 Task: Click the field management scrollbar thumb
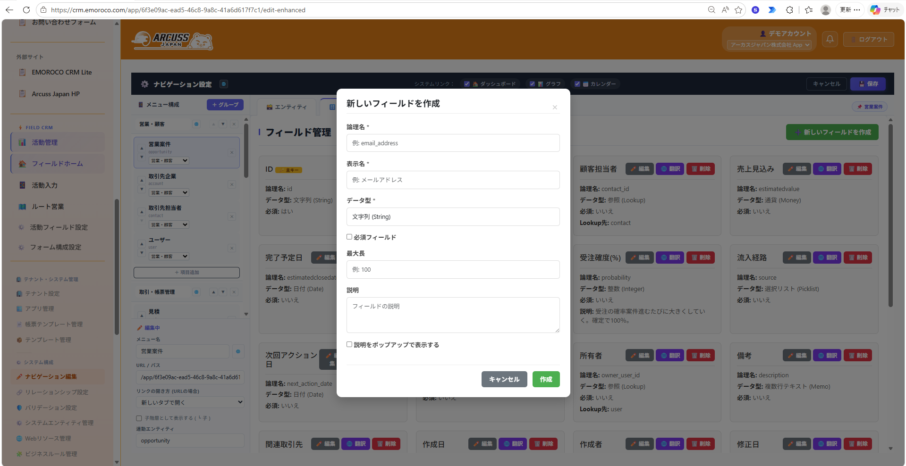pos(890,215)
